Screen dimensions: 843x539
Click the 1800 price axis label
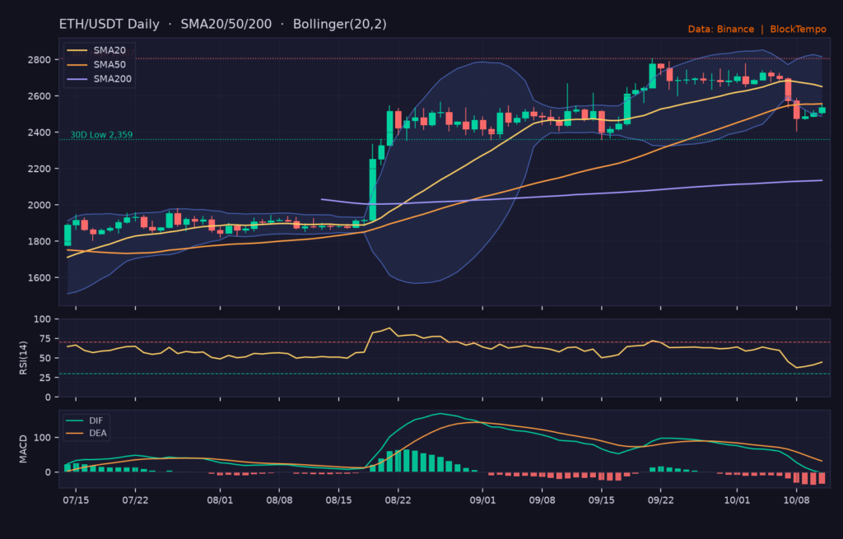coord(40,241)
